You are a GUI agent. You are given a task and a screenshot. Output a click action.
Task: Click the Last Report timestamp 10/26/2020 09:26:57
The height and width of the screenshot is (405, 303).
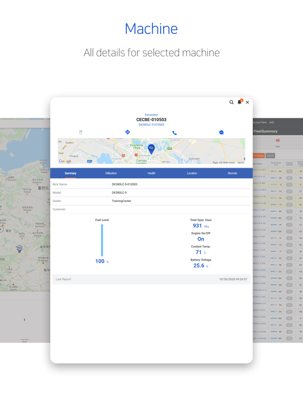(233, 279)
